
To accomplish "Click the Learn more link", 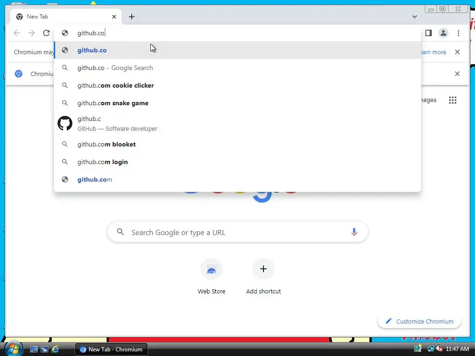I will pyautogui.click(x=434, y=52).
